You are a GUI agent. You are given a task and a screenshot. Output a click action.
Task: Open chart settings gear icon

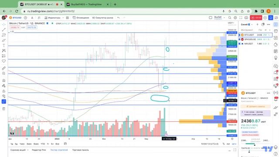[235, 17]
